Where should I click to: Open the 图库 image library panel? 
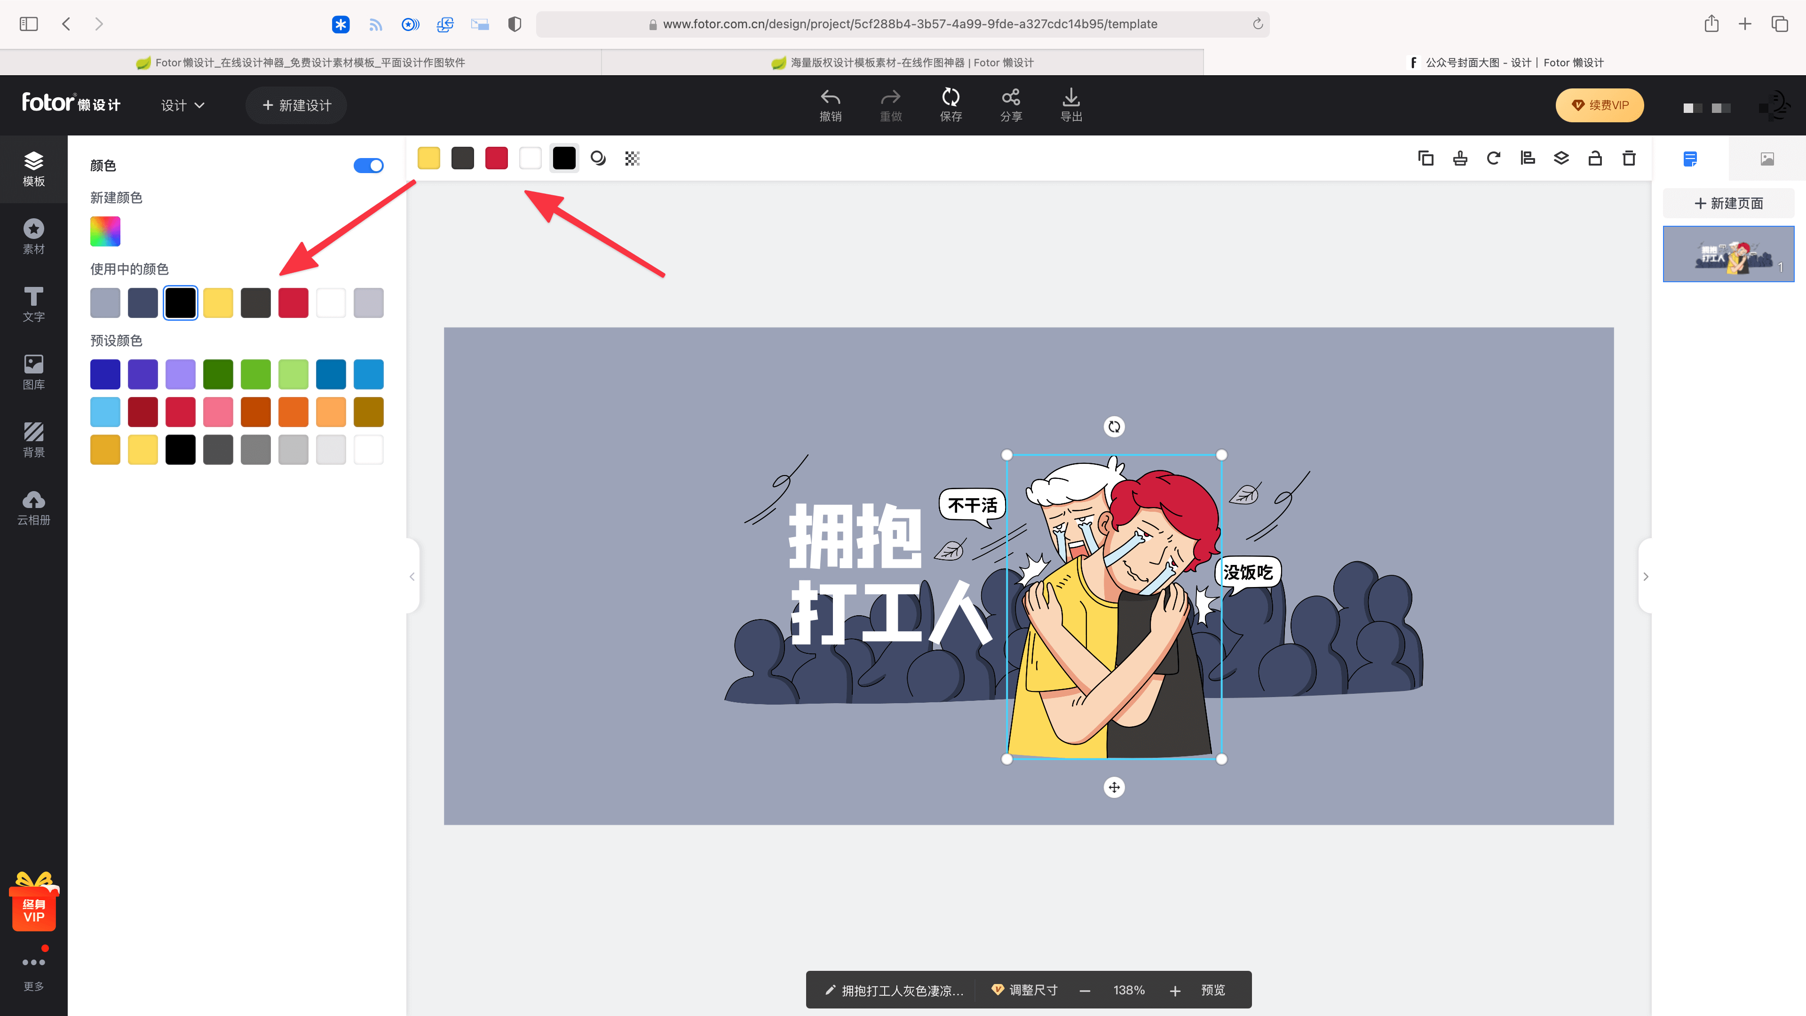coord(34,373)
